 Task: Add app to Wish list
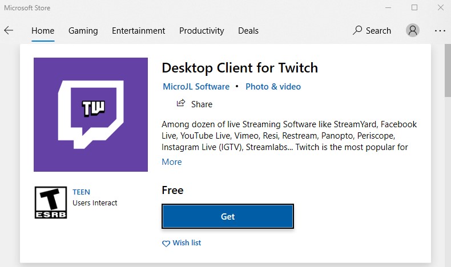pos(182,243)
